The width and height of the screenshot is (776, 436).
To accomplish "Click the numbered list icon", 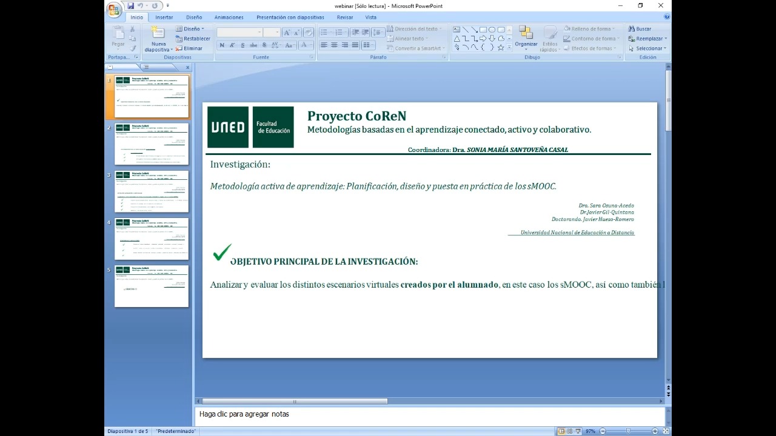I will click(340, 32).
